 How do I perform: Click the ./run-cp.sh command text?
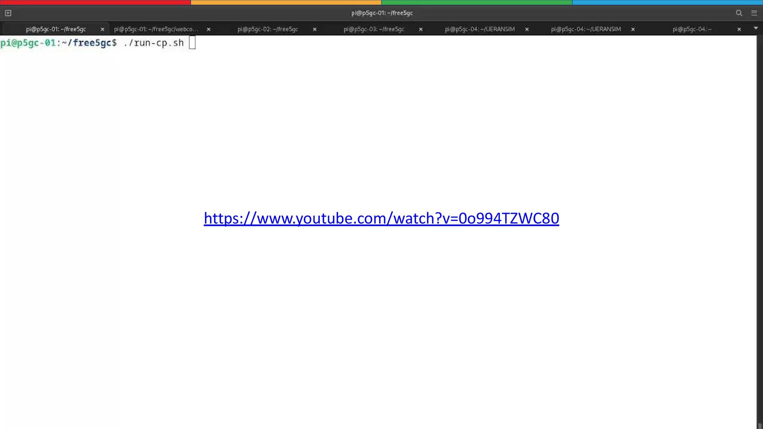154,43
